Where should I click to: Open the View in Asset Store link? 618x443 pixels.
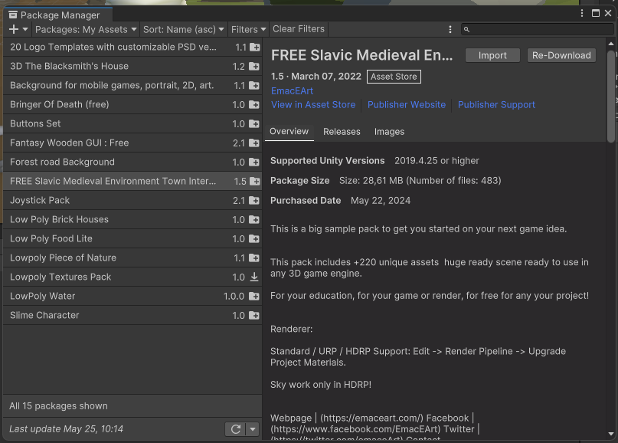(313, 105)
